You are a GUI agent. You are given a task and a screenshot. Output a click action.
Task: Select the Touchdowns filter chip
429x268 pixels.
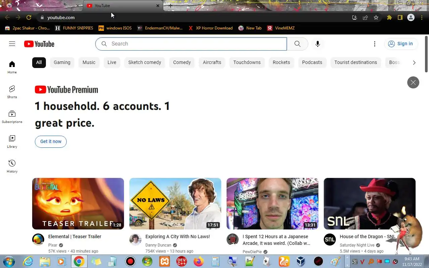click(x=247, y=62)
